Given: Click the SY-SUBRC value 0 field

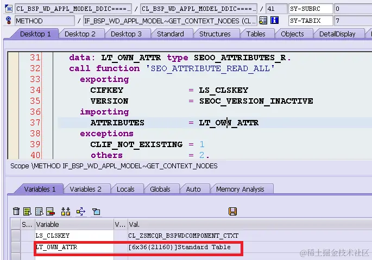Looking at the screenshot, I should (x=353, y=9).
